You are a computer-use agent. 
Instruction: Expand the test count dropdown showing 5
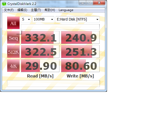point(26,19)
